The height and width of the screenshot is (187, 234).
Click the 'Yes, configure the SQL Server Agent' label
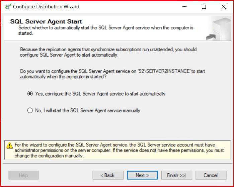click(100, 94)
